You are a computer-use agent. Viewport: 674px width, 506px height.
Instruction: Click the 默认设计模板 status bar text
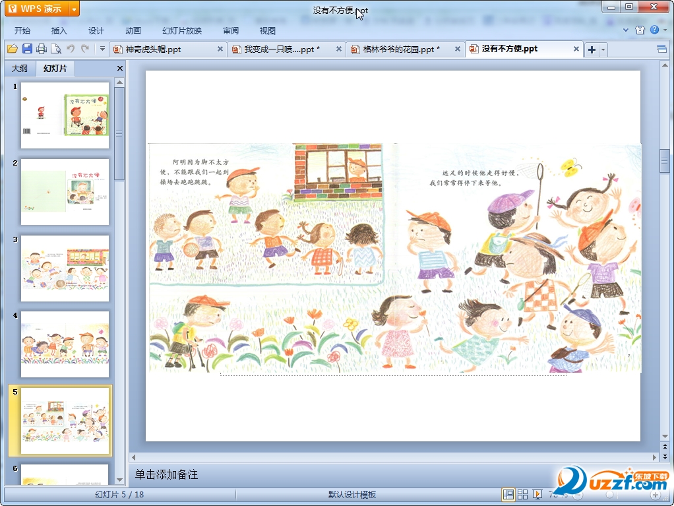[x=352, y=495]
